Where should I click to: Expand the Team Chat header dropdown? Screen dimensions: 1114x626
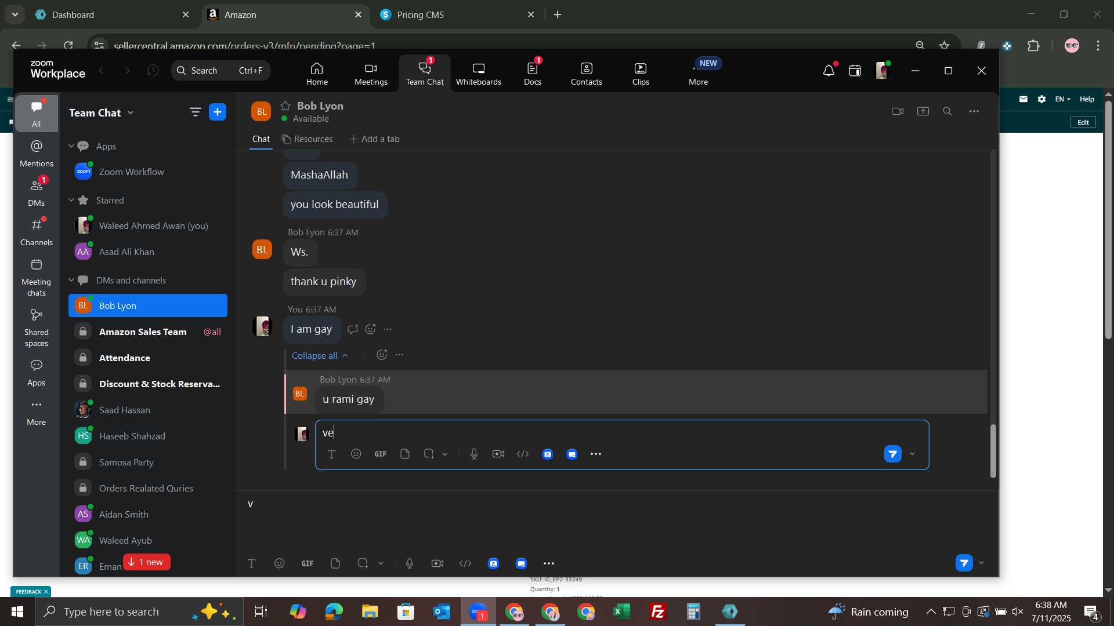click(x=131, y=112)
